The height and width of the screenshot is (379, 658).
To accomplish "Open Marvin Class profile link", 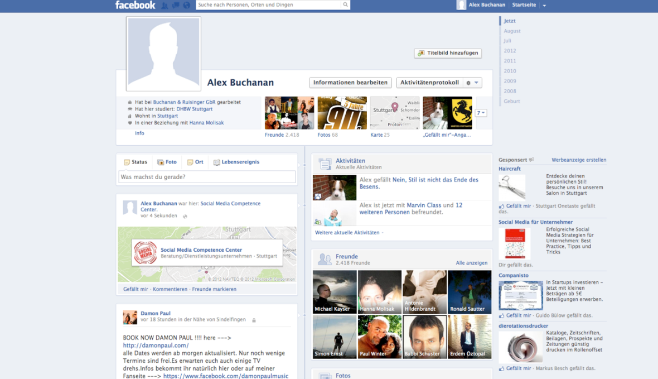I will pos(424,205).
